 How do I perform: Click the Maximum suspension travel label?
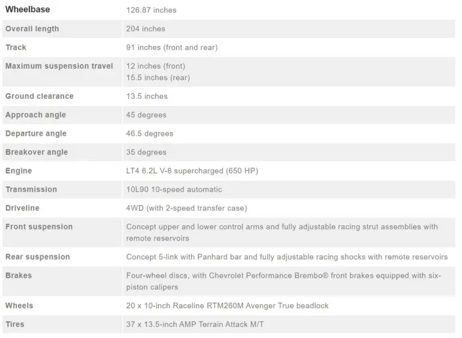(x=59, y=66)
